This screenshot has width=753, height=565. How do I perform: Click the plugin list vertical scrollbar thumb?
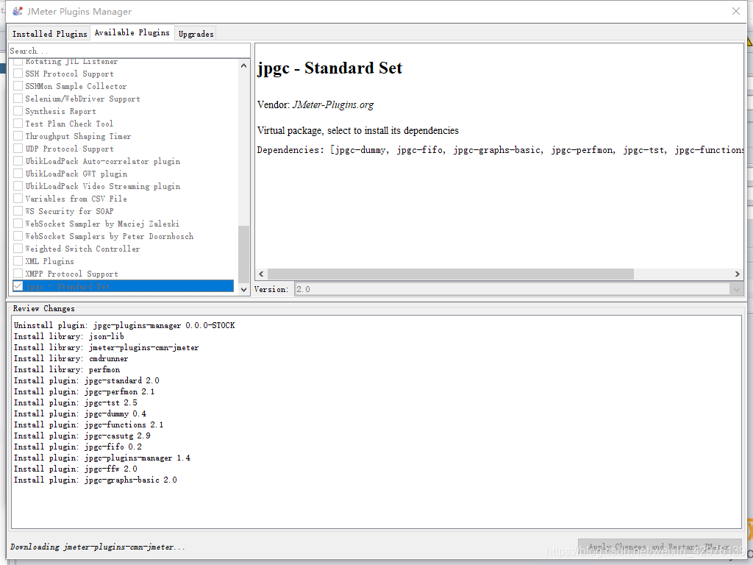point(243,254)
